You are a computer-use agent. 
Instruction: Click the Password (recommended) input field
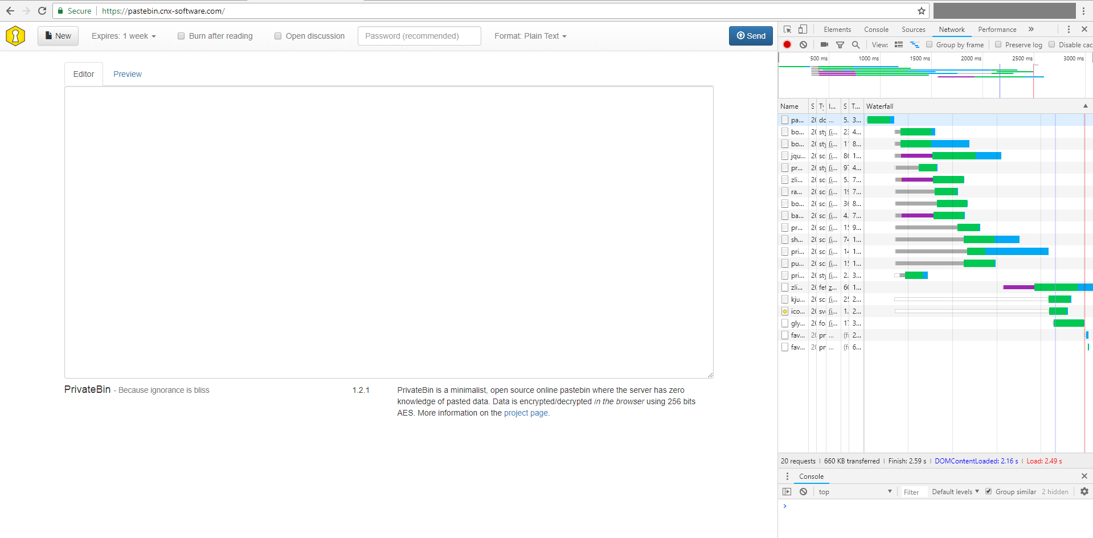click(419, 36)
